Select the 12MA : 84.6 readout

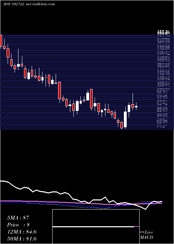pyautogui.click(x=22, y=232)
